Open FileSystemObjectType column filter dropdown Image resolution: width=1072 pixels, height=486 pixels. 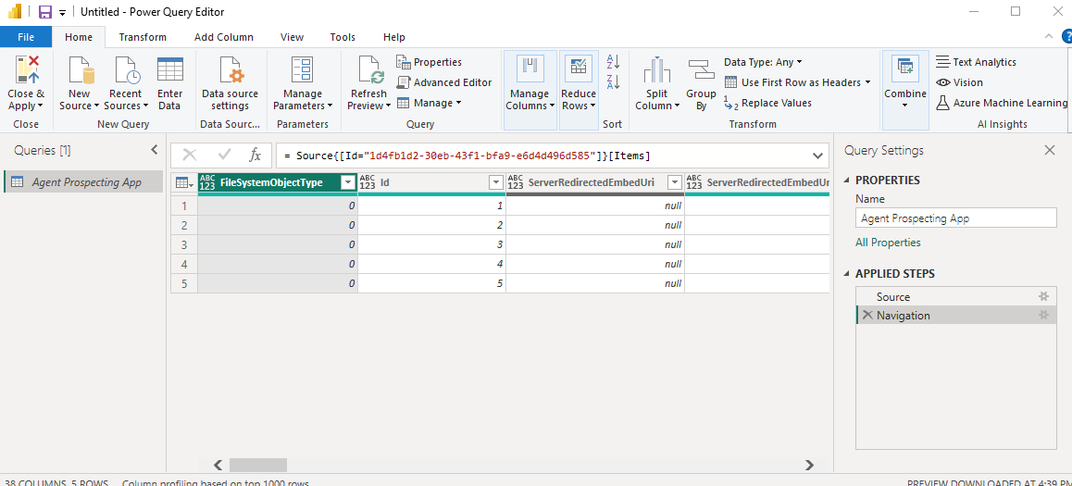(348, 182)
